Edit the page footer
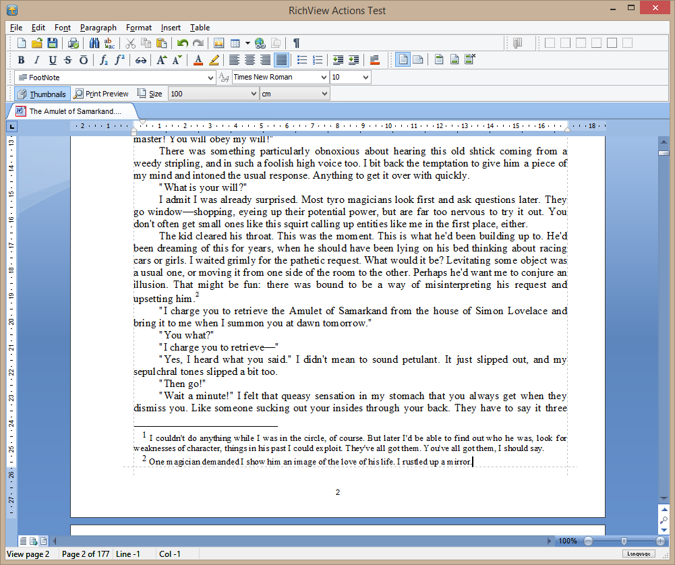 tap(454, 60)
